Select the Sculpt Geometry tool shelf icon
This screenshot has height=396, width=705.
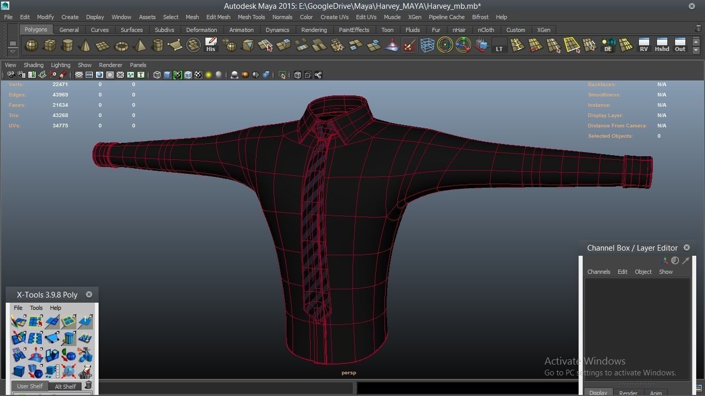(x=391, y=45)
